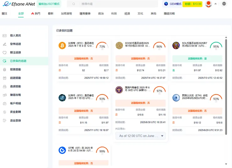Open the 文化 category tab
This screenshot has width=232, height=168.
pyautogui.click(x=140, y=13)
